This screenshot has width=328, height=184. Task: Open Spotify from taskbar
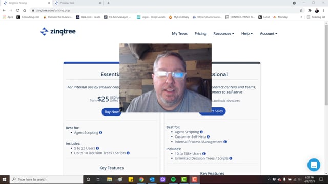click(x=173, y=179)
